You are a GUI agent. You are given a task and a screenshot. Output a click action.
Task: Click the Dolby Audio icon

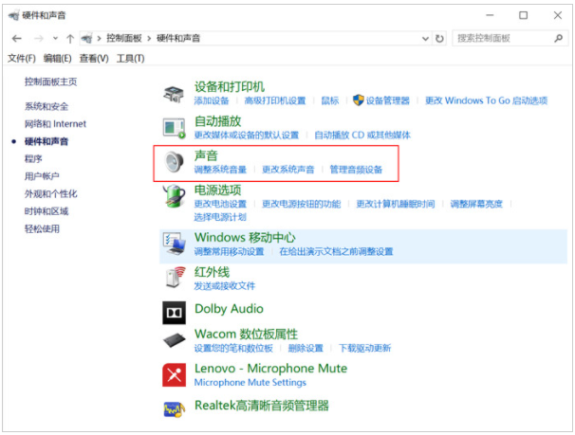click(174, 310)
